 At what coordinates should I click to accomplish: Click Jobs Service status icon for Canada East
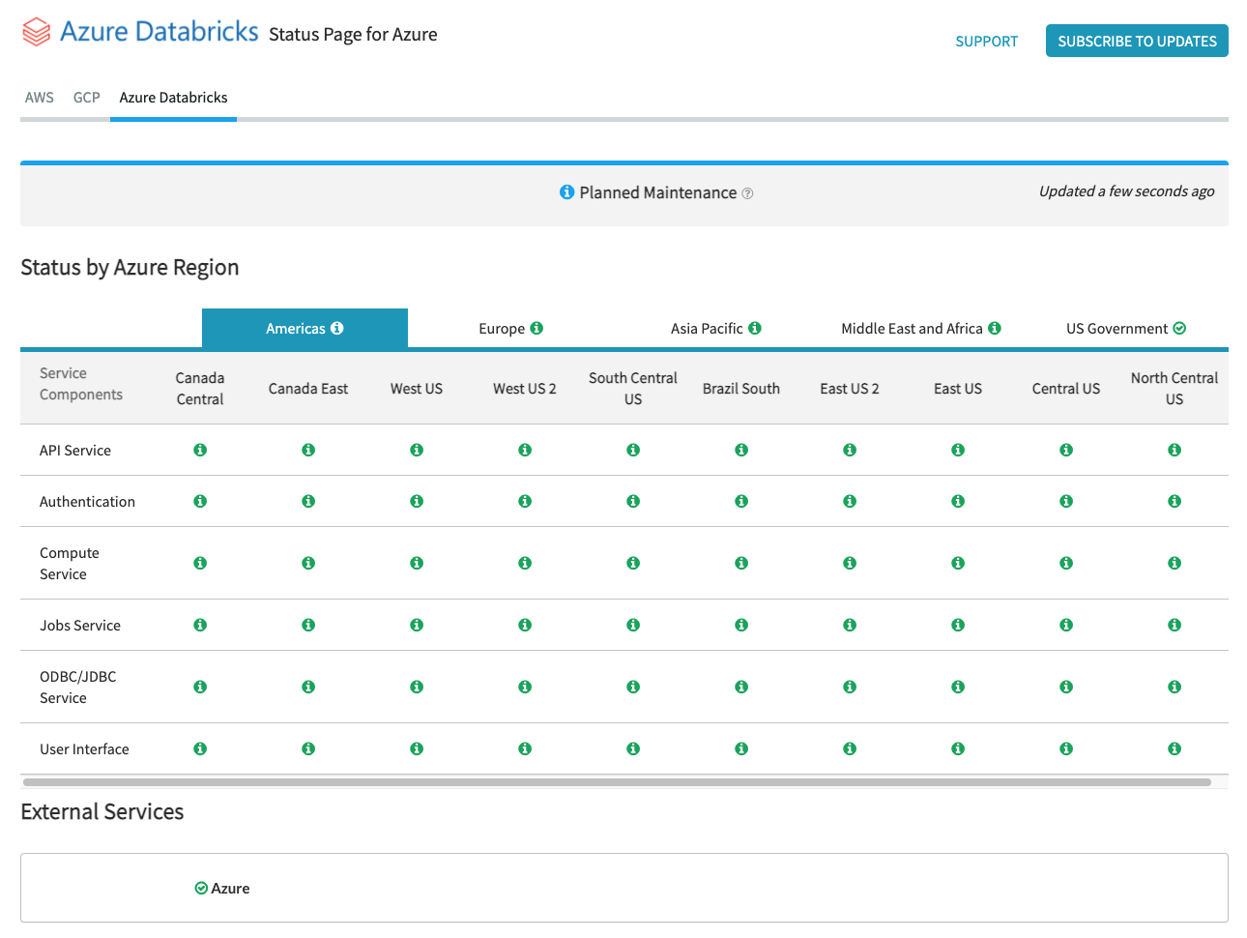pos(308,625)
